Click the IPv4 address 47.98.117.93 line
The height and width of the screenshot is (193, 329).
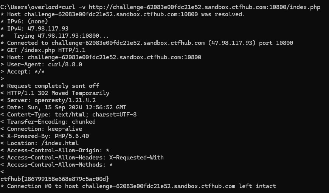point(38,28)
